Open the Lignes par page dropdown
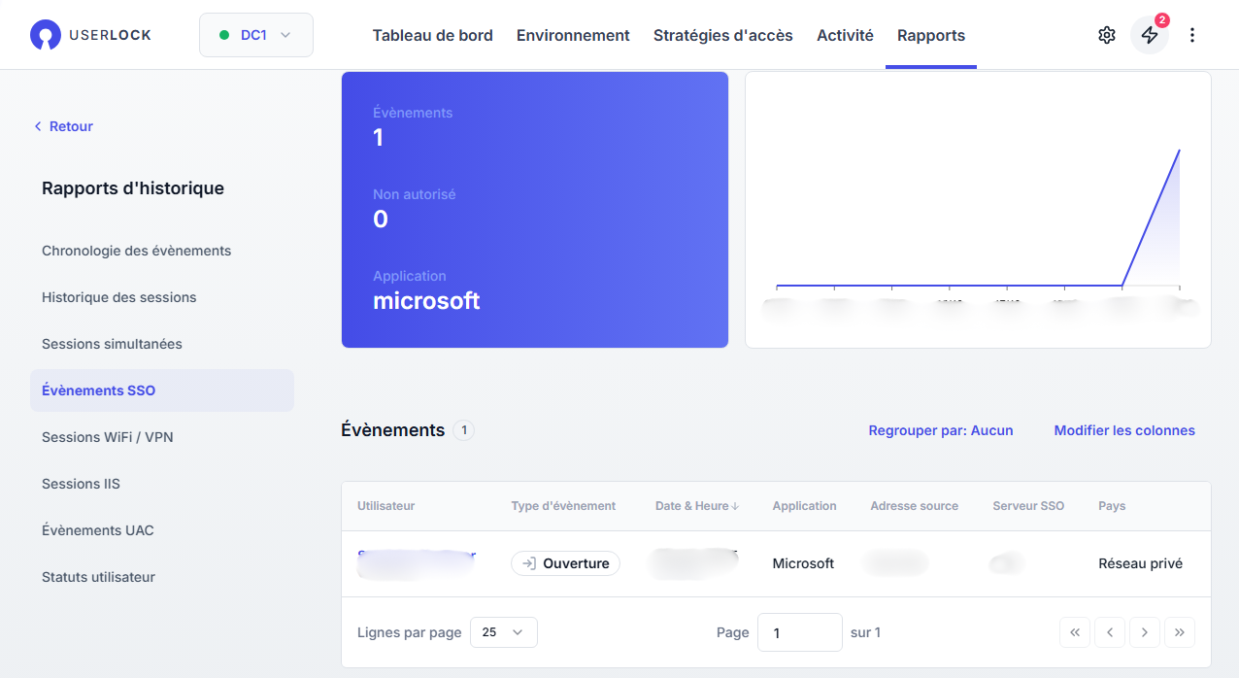 pyautogui.click(x=504, y=632)
